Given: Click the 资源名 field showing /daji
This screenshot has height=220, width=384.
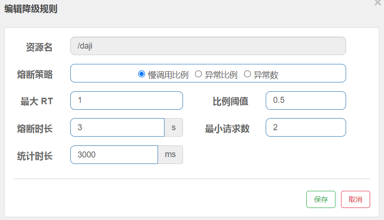Looking at the screenshot, I should (208, 46).
